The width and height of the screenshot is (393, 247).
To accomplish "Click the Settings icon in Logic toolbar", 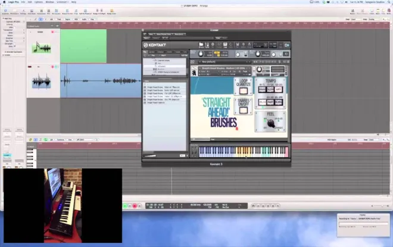I will (x=23, y=11).
